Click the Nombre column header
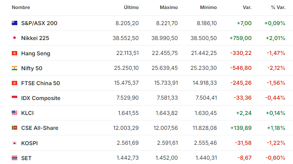Image resolution: width=293 pixels, height=164 pixels. (x=21, y=7)
